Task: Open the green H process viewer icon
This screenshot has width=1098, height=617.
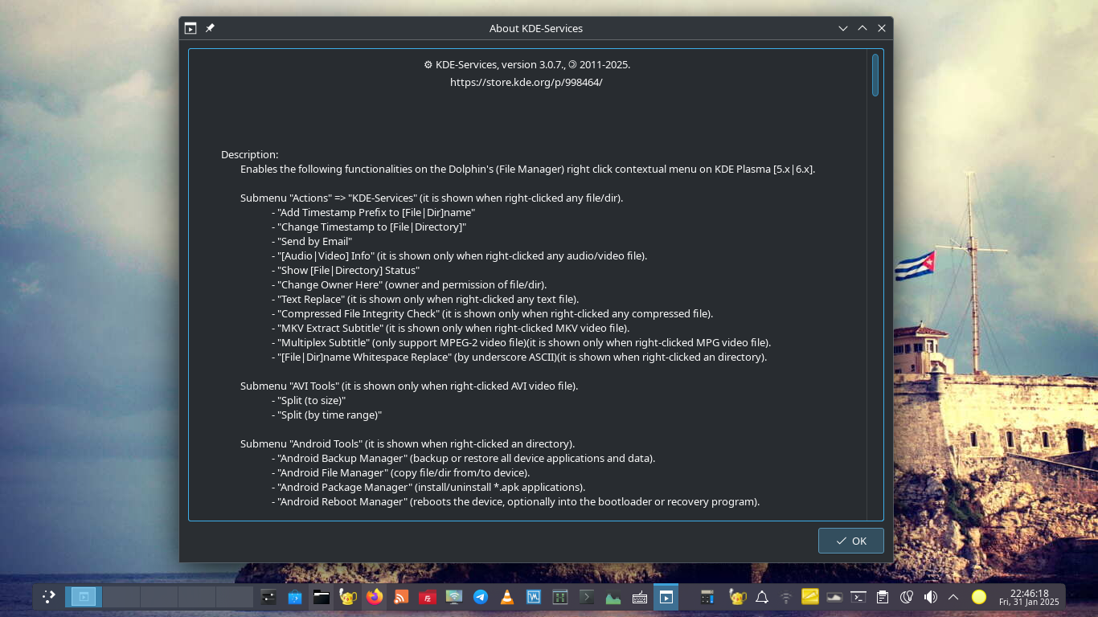Action: (x=560, y=597)
